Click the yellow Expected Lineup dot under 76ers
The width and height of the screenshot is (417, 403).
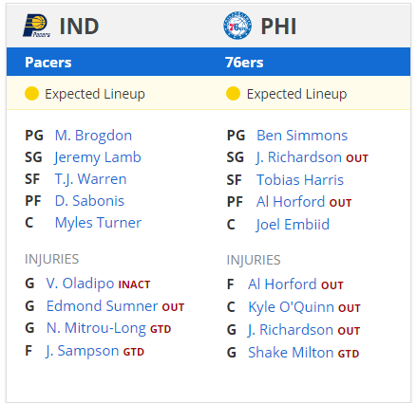click(x=233, y=94)
